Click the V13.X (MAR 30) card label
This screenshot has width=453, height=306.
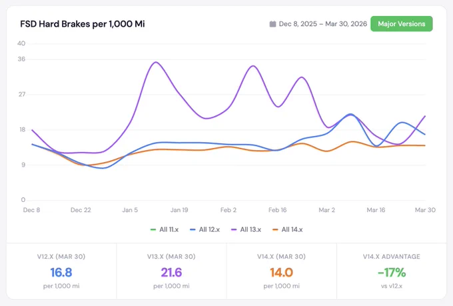pyautogui.click(x=171, y=257)
